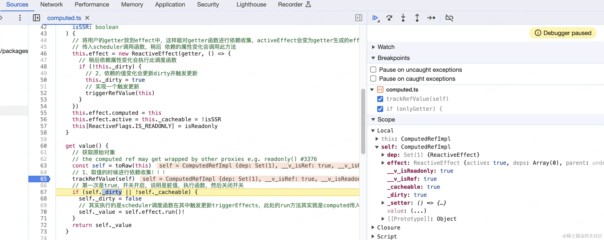Select the __v_isReadonly: true property
This screenshot has width=604, height=240.
click(x=420, y=171)
